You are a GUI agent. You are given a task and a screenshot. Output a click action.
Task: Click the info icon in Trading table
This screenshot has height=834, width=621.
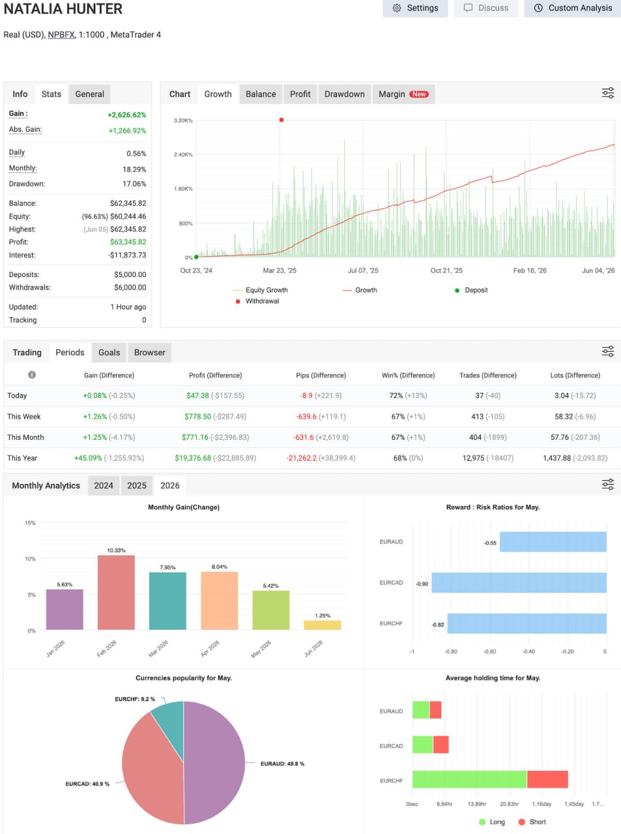(x=32, y=375)
